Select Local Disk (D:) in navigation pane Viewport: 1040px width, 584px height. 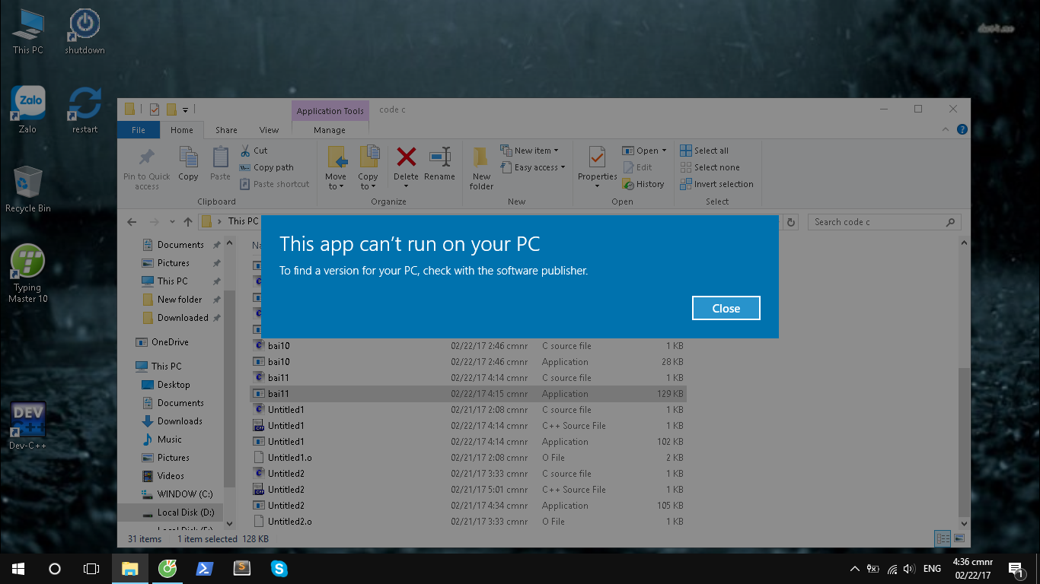click(185, 513)
